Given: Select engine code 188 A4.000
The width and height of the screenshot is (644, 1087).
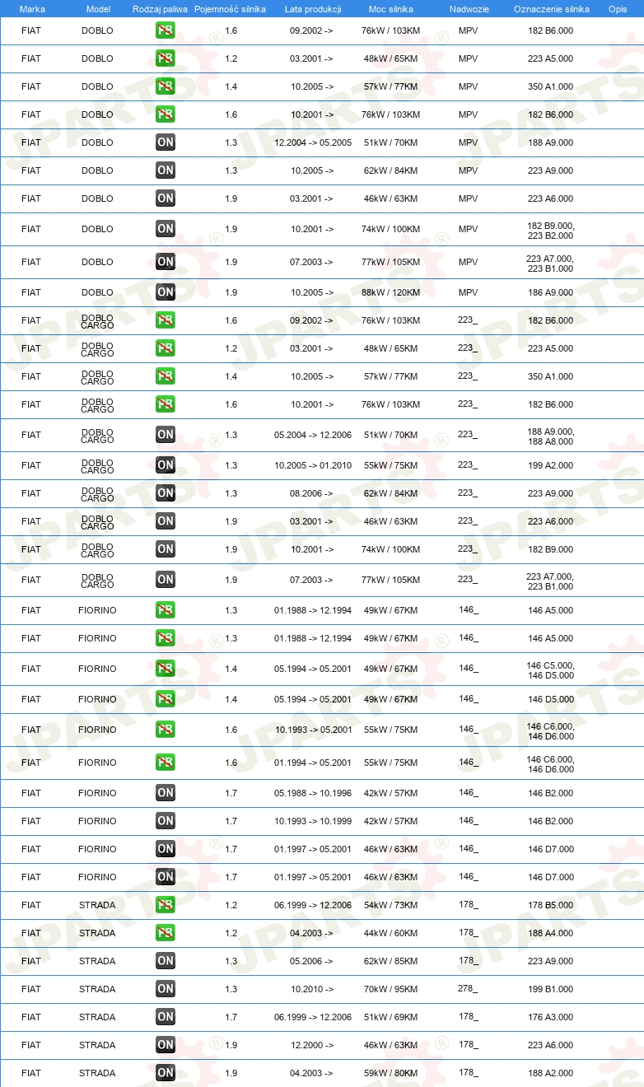Looking at the screenshot, I should [551, 933].
